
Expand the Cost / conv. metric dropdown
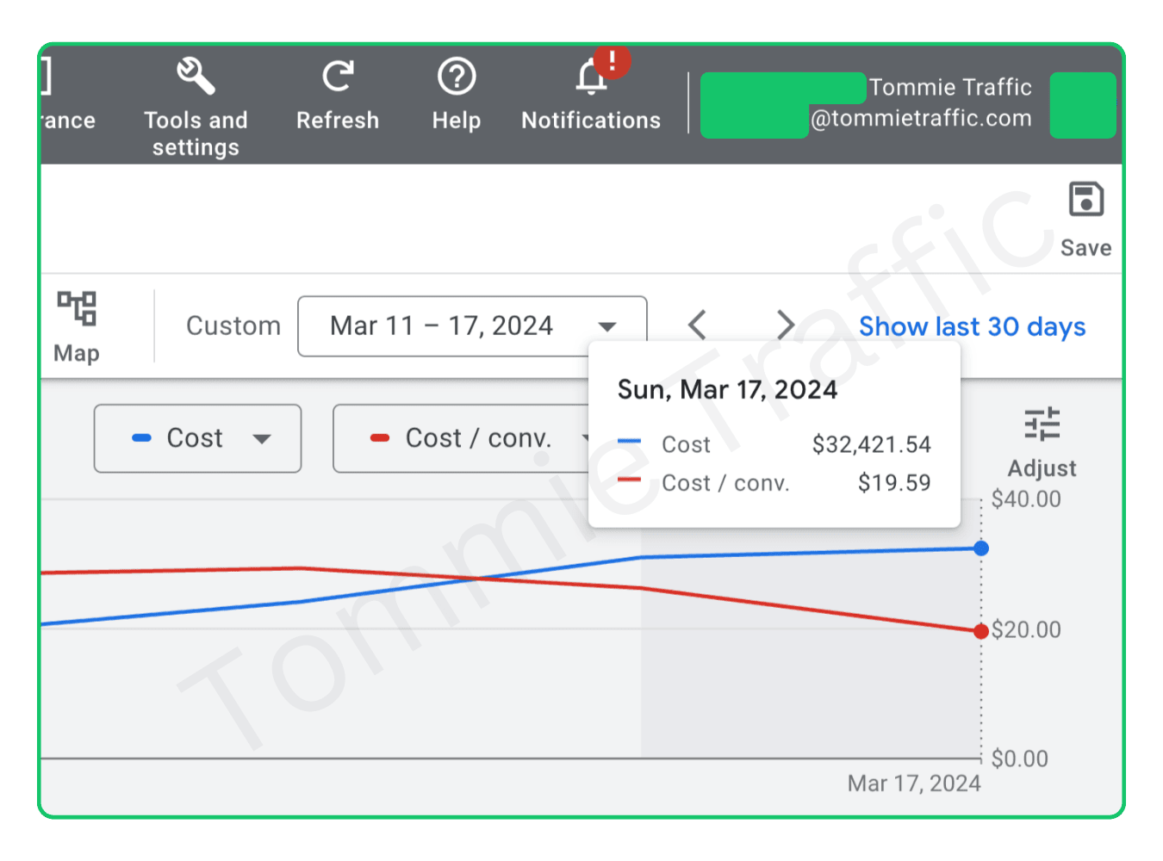[465, 438]
